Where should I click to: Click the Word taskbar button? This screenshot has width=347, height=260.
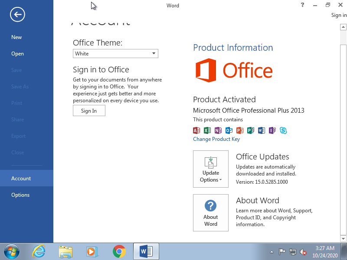146,252
